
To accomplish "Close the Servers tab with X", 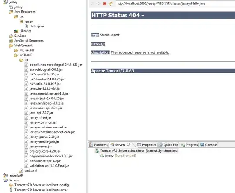I will pos(128,144).
